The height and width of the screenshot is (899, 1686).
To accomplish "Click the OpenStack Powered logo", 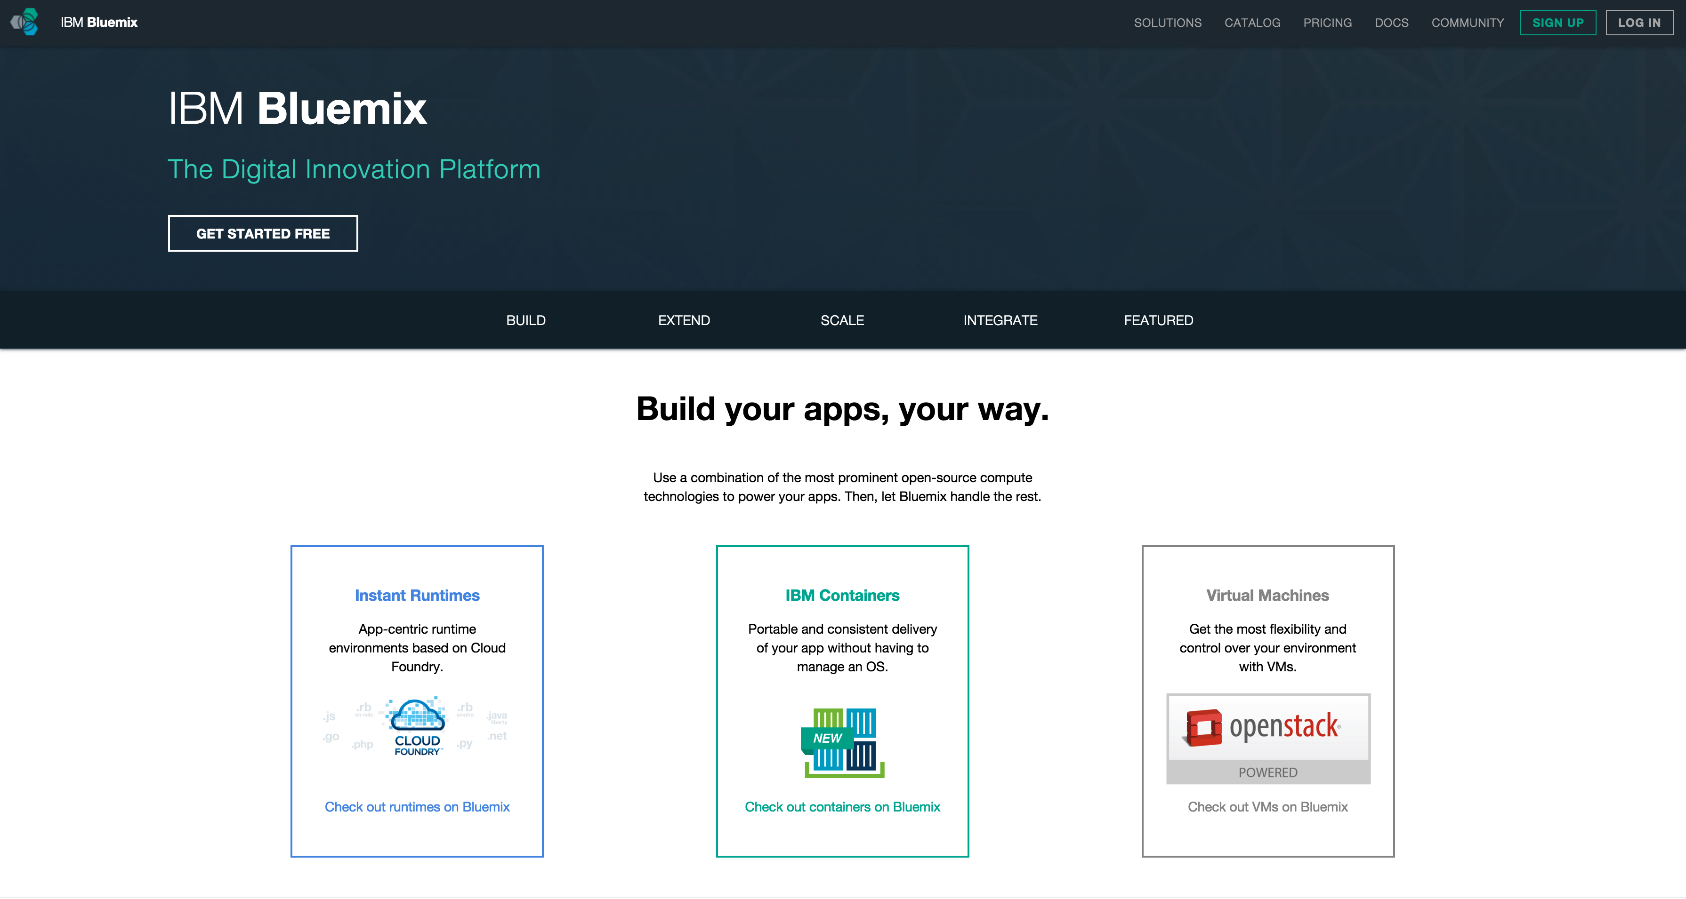I will pyautogui.click(x=1268, y=739).
